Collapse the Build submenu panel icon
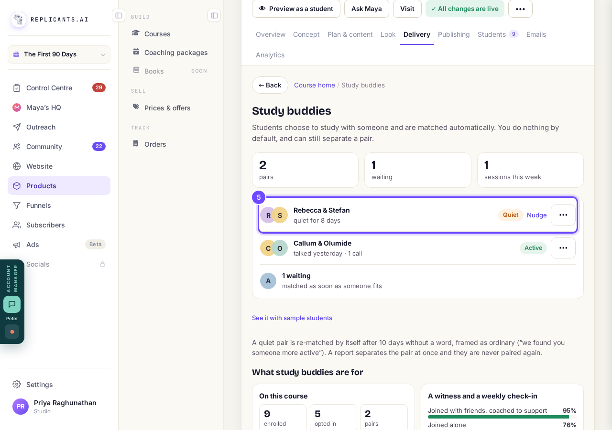This screenshot has height=430, width=612. pyautogui.click(x=214, y=15)
